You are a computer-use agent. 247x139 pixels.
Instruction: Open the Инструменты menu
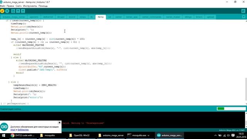pos(30,6)
